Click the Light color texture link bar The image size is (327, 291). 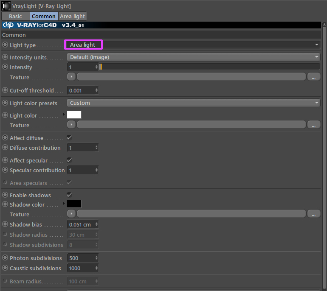(192, 125)
